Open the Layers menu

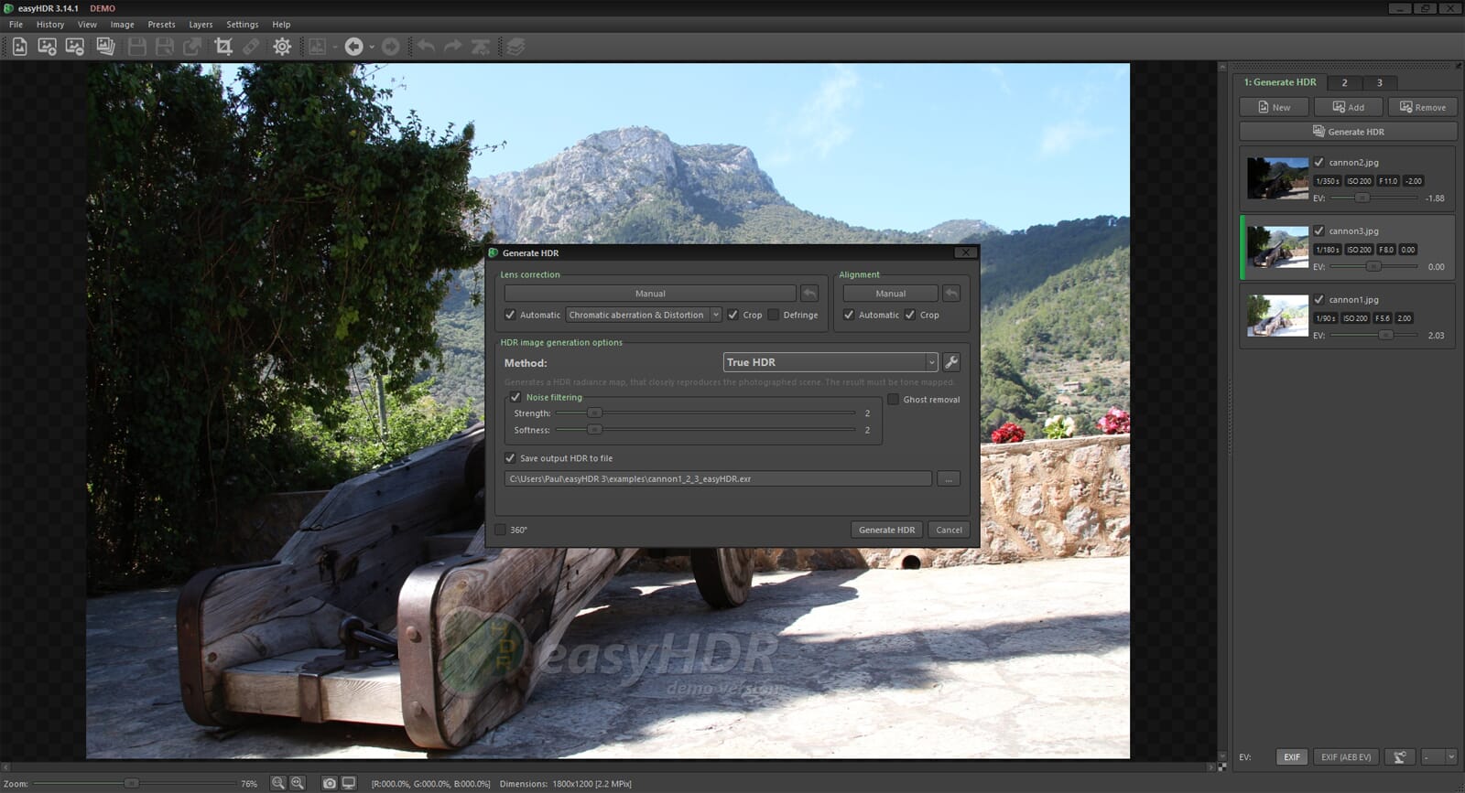point(201,25)
